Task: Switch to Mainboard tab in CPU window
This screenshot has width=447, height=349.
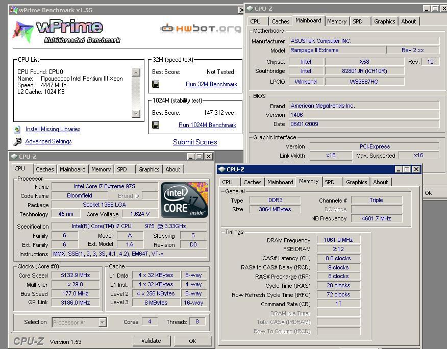Action: click(72, 169)
